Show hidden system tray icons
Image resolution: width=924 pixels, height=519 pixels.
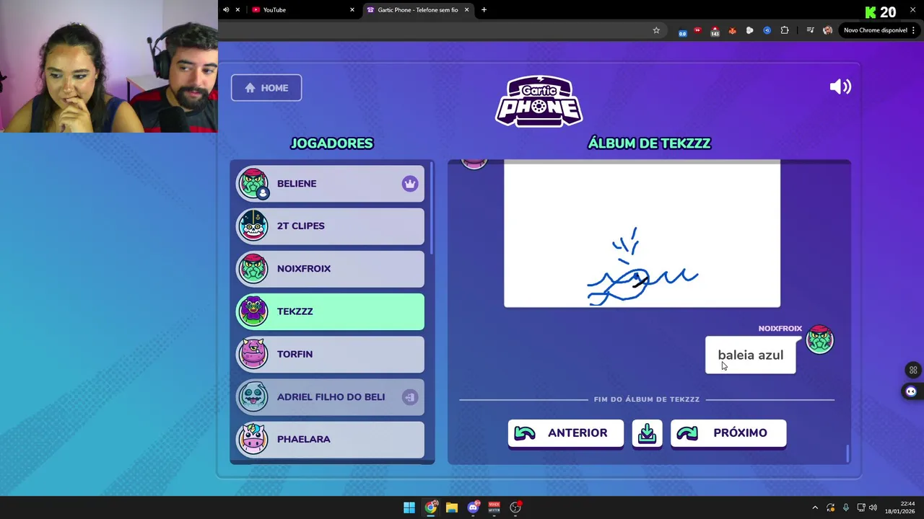point(815,507)
